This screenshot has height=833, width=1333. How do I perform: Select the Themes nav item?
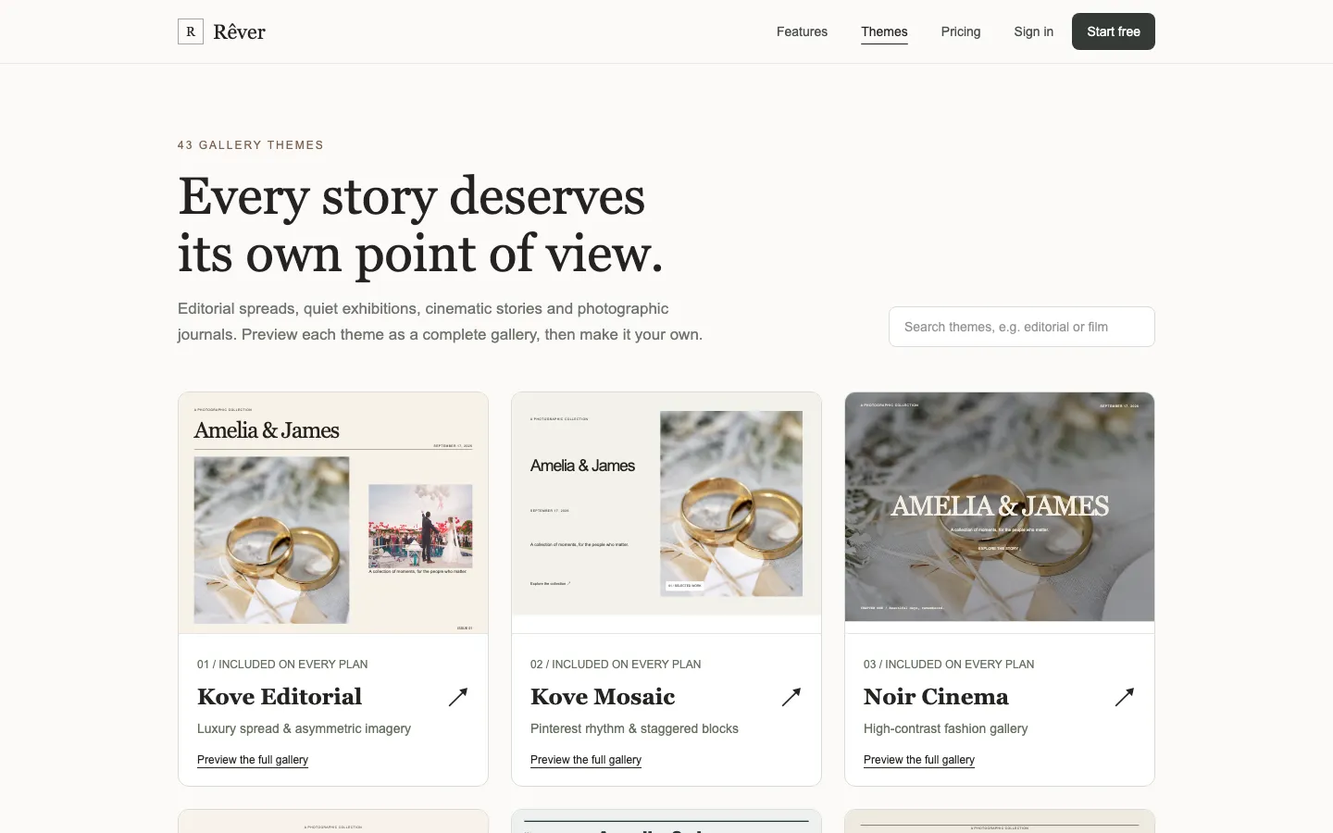click(x=884, y=31)
